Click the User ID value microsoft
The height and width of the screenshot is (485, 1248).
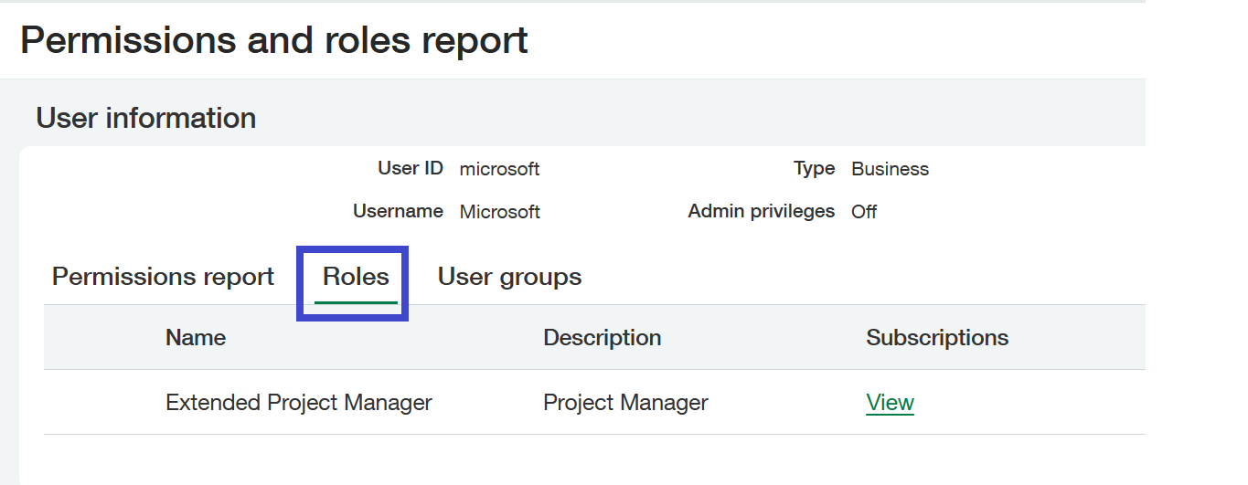tap(499, 169)
